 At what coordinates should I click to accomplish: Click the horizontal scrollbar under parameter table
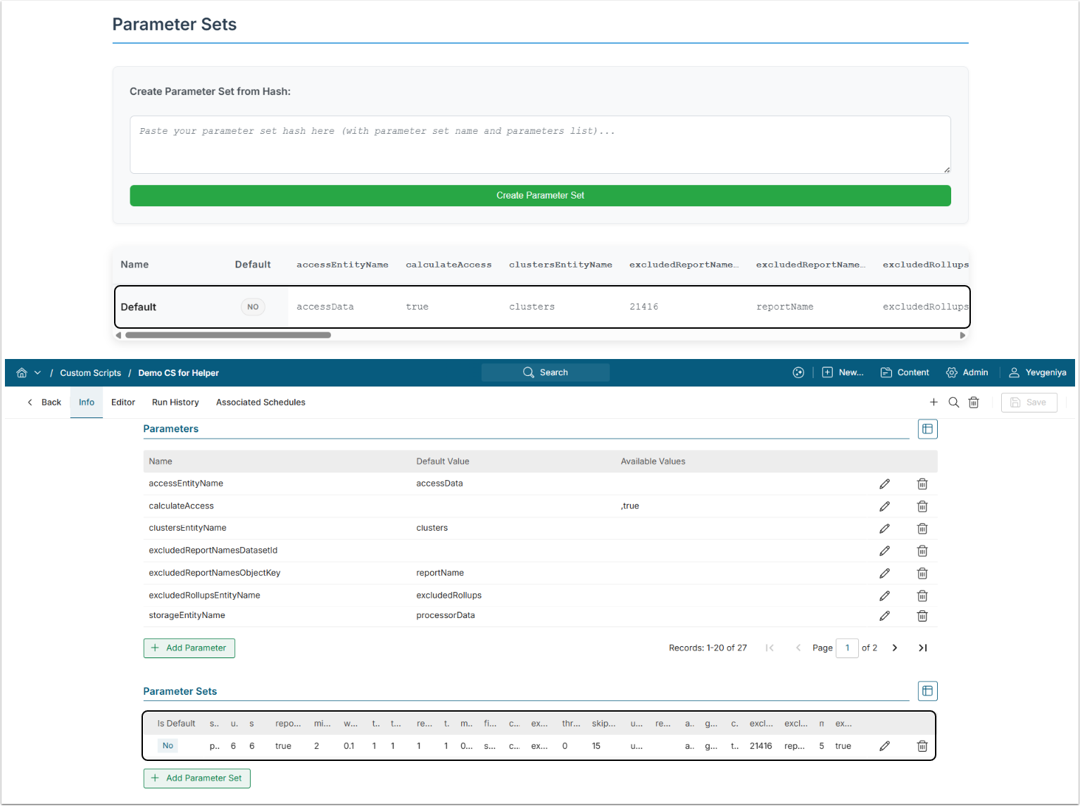[228, 335]
